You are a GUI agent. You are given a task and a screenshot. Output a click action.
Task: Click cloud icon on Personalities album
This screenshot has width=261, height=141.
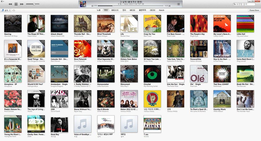coord(206,42)
